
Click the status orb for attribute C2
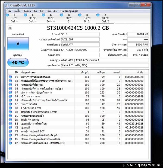click(x=10, y=127)
